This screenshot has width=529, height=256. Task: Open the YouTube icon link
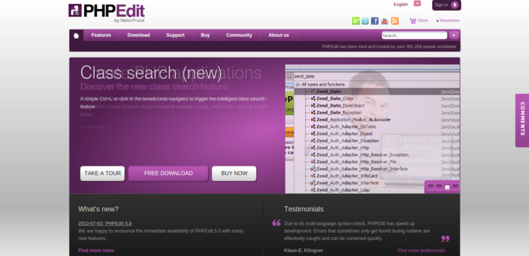tap(385, 21)
